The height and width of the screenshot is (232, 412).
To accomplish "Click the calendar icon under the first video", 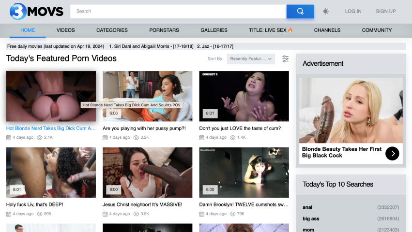I will coord(9,138).
